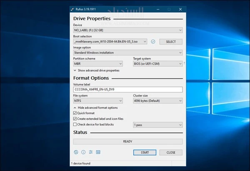Click the 'Drive Properties' heading
Image resolution: width=250 pixels, height=171 pixels.
92,18
